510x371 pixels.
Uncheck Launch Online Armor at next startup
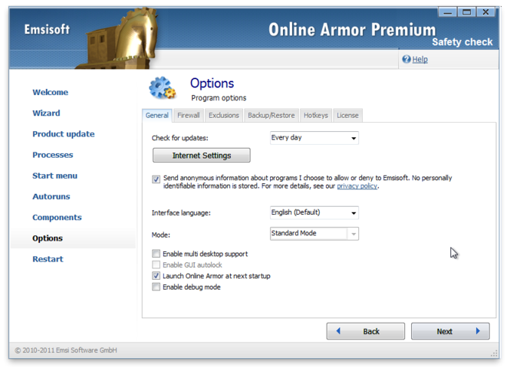(156, 276)
